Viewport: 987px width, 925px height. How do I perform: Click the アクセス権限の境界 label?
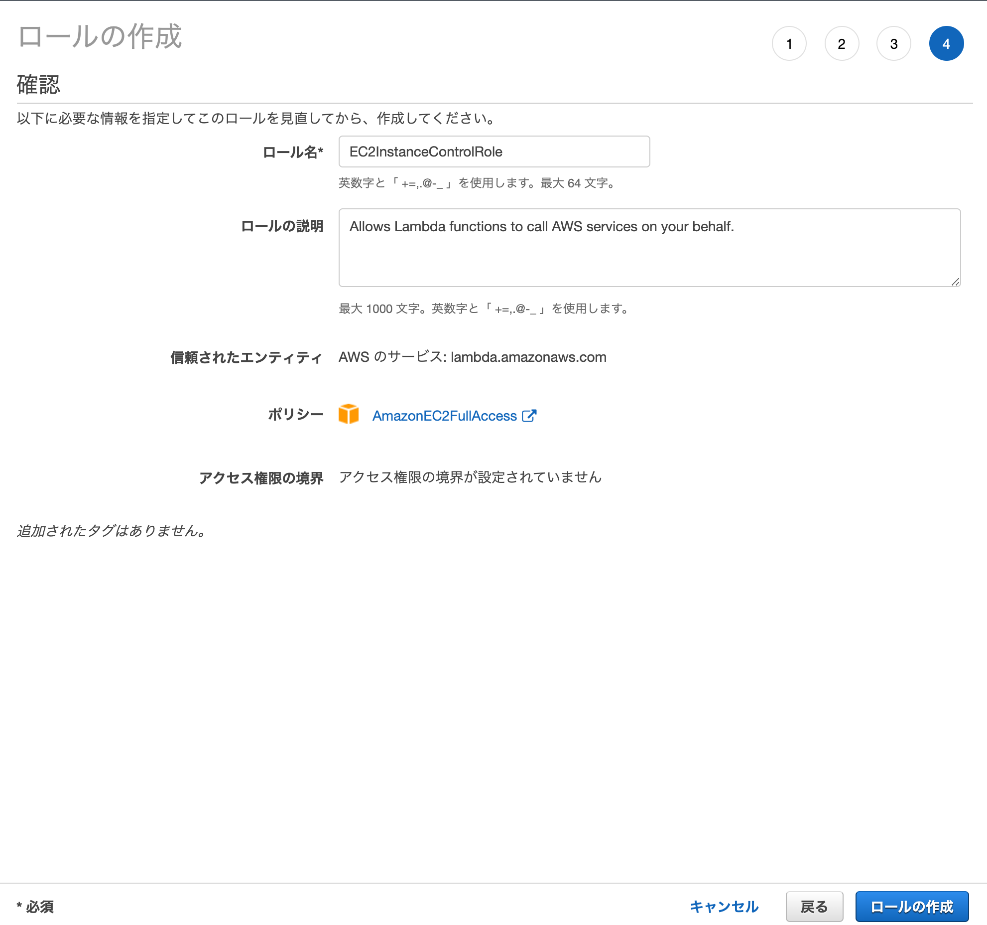(x=261, y=478)
